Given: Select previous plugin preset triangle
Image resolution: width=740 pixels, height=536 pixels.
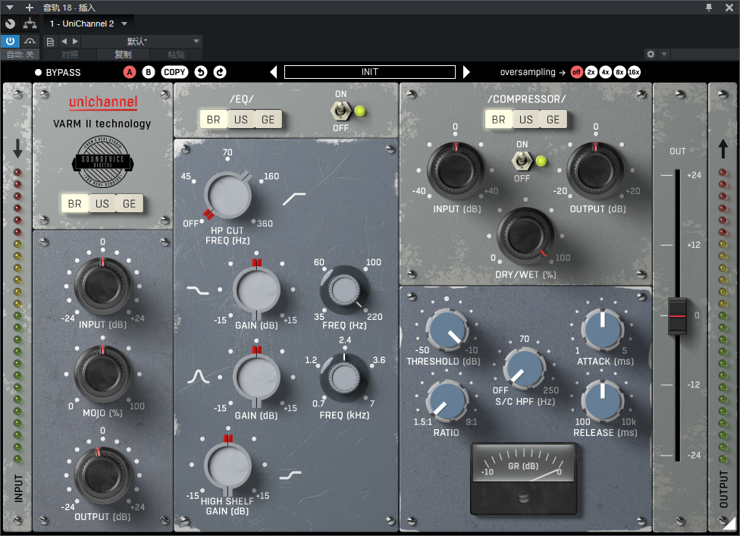Looking at the screenshot, I should (273, 72).
